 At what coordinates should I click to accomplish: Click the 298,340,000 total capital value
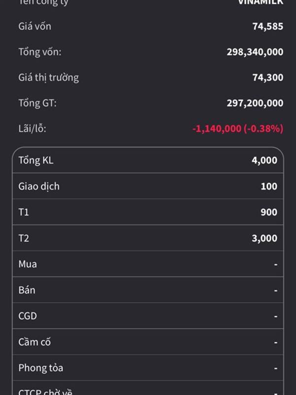point(255,52)
